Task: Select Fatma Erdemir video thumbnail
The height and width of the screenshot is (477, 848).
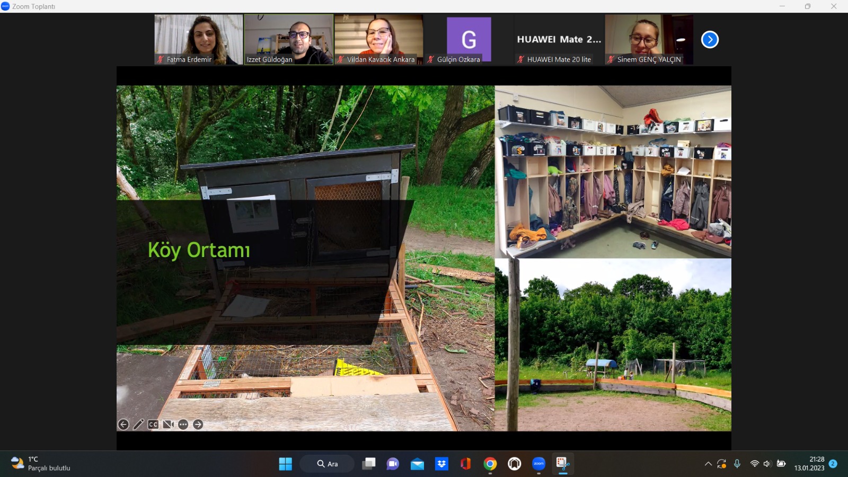Action: 199,39
